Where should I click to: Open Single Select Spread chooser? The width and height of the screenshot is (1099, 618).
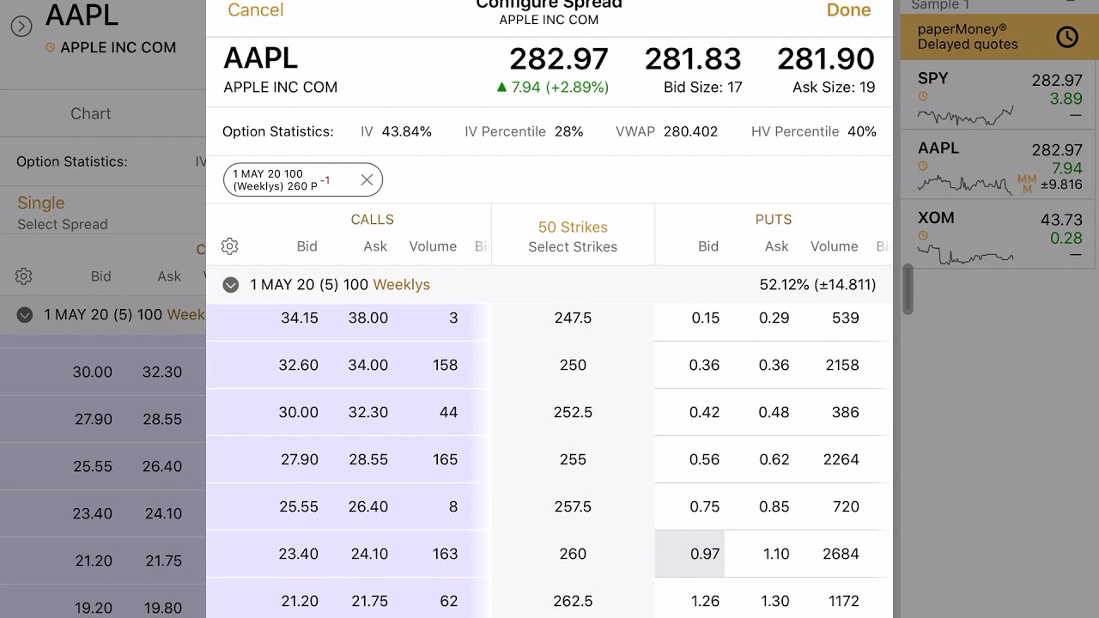63,212
